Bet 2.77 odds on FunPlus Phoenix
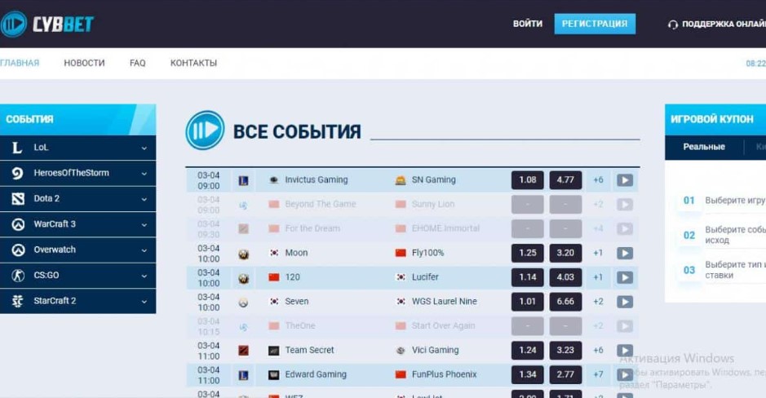Screen dimensions: 766x398 [x=565, y=374]
